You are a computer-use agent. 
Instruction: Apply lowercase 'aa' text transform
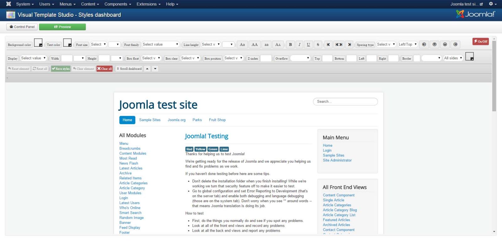[266, 45]
